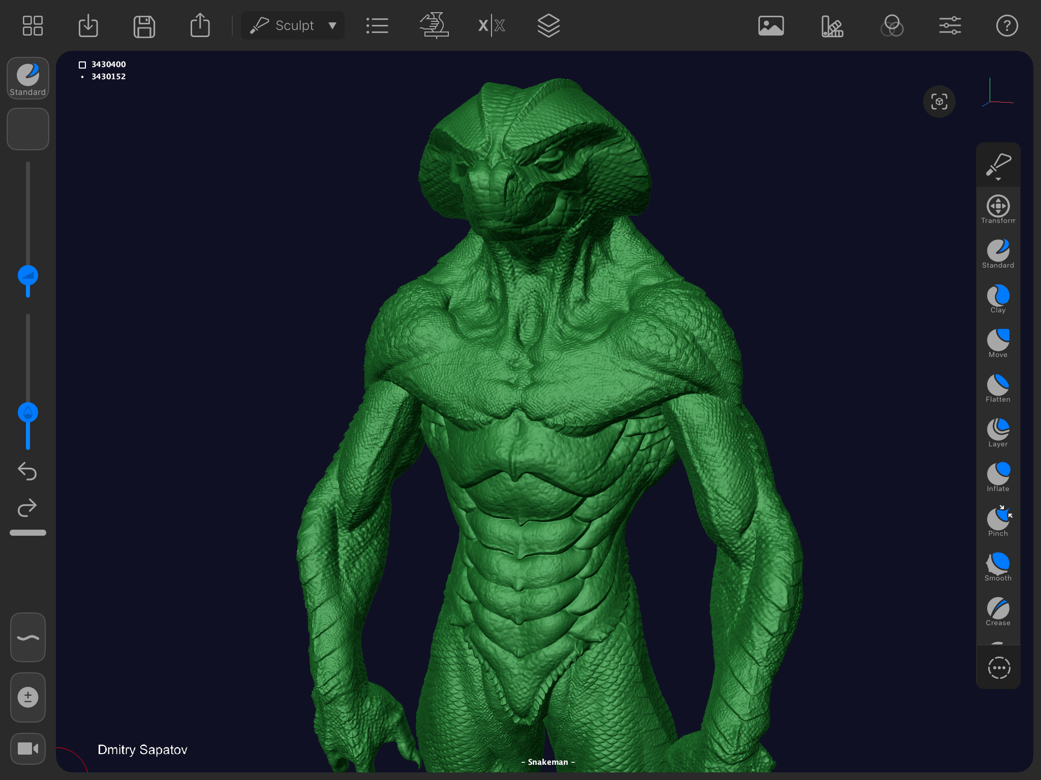Click the import download icon
Viewport: 1041px width, 780px height.
pyautogui.click(x=88, y=25)
